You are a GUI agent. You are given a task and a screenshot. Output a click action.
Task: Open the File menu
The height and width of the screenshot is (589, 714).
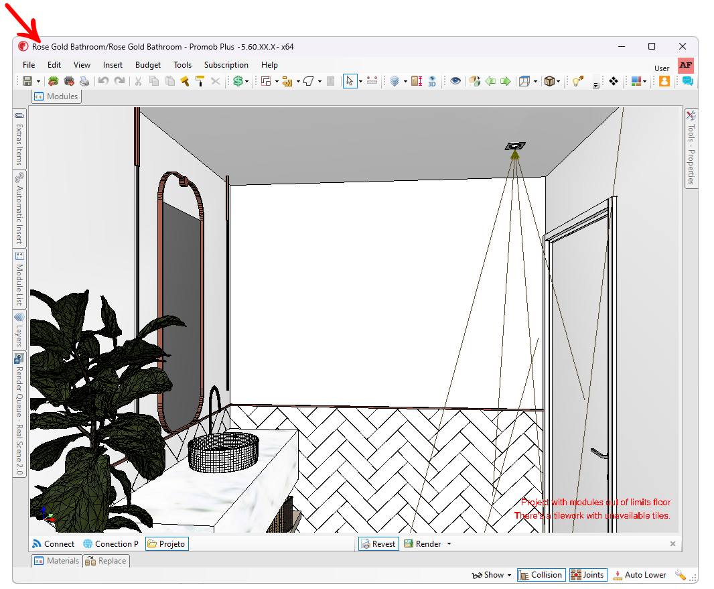coord(29,65)
